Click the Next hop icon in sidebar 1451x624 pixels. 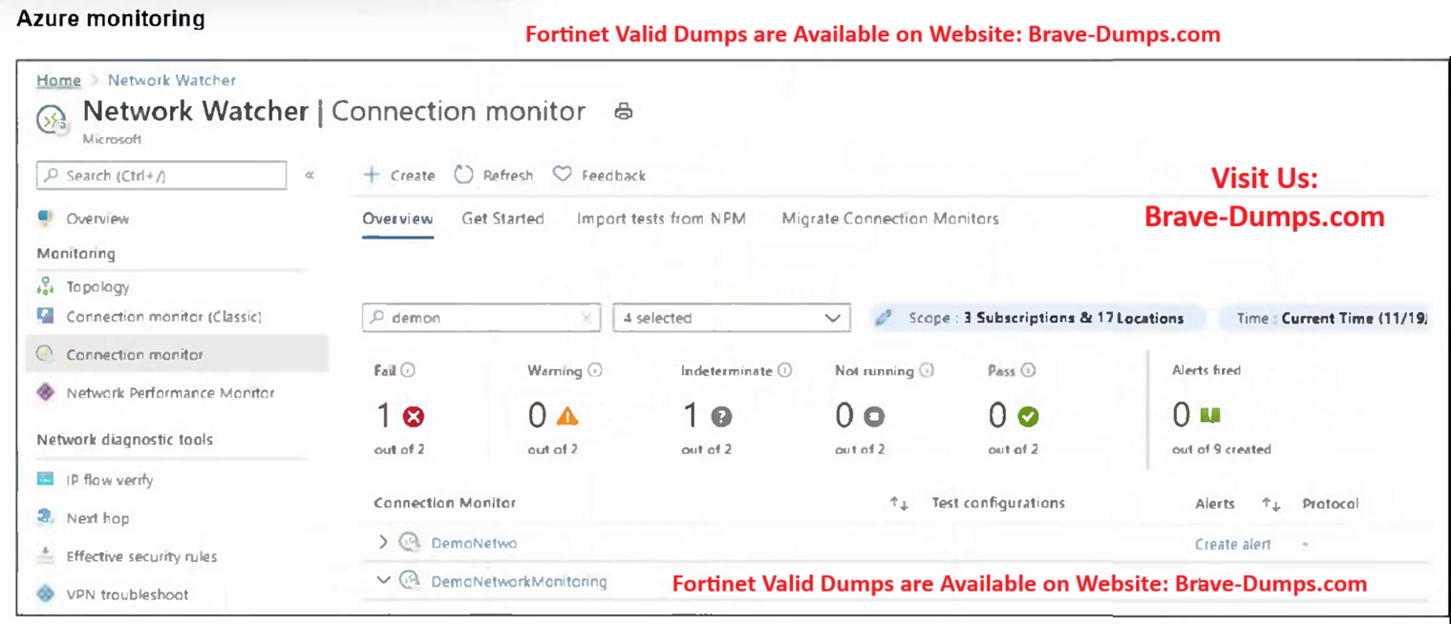pos(45,518)
